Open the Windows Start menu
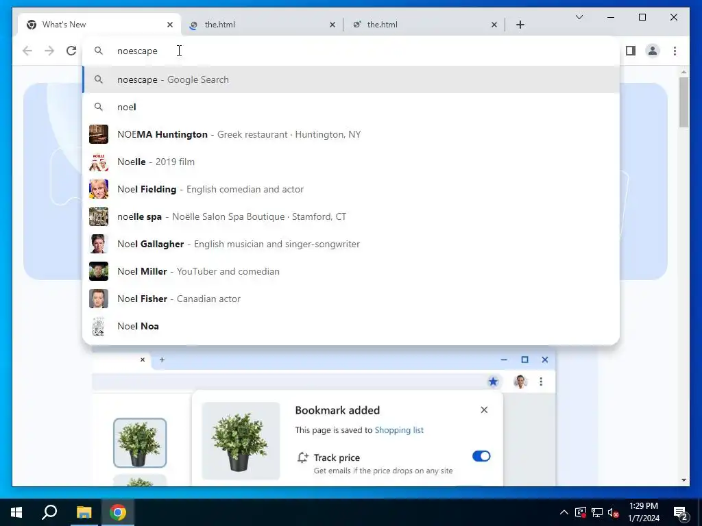702x526 pixels. [16, 512]
